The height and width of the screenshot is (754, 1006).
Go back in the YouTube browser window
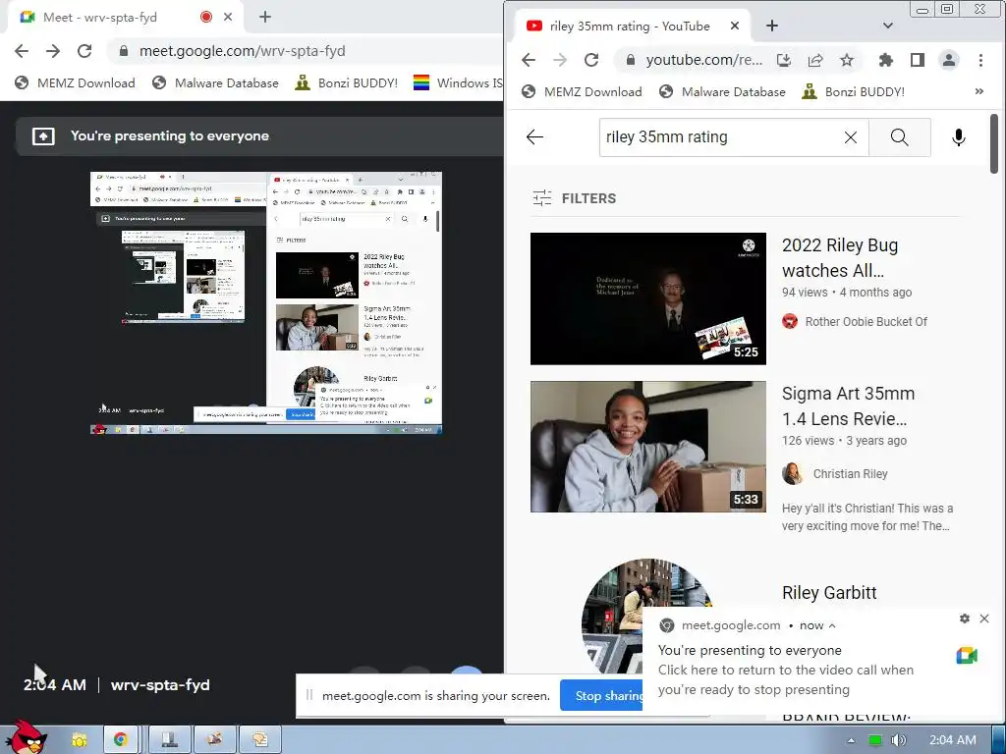529,60
